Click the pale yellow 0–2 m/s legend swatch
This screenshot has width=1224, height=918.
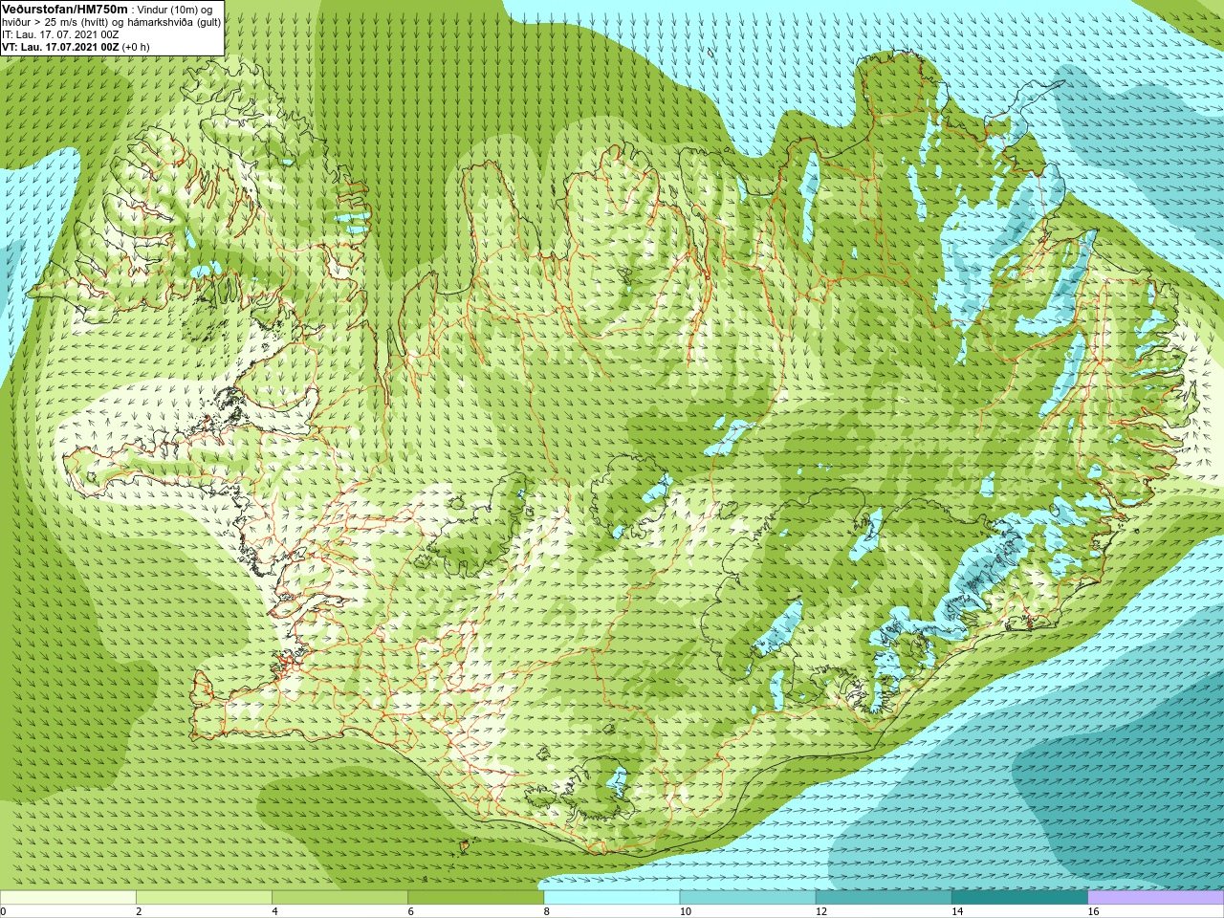coord(68,898)
